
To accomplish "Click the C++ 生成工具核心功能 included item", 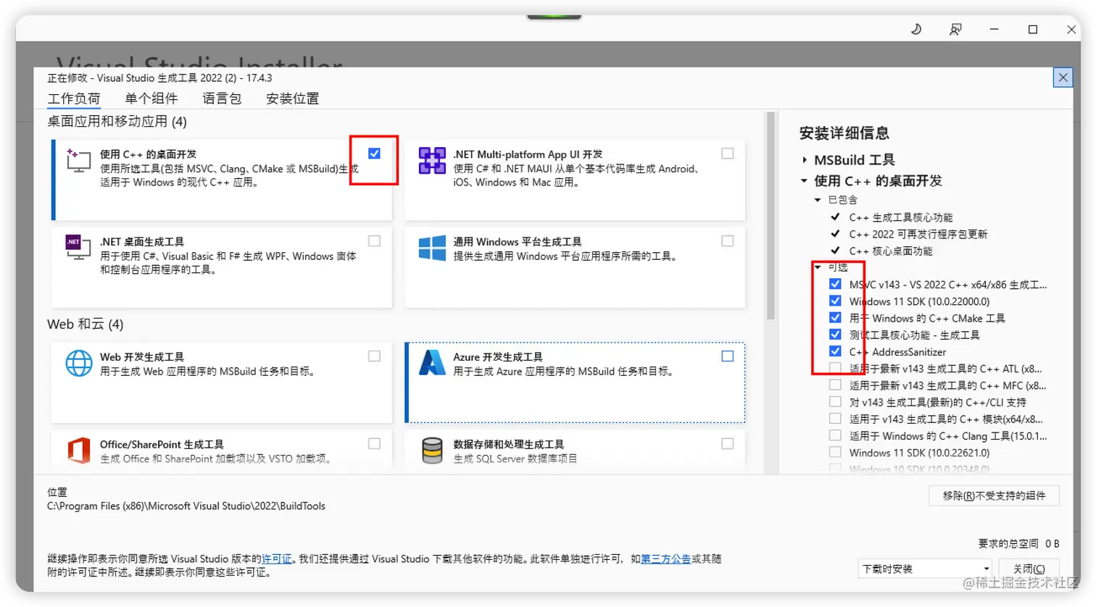I will point(901,217).
